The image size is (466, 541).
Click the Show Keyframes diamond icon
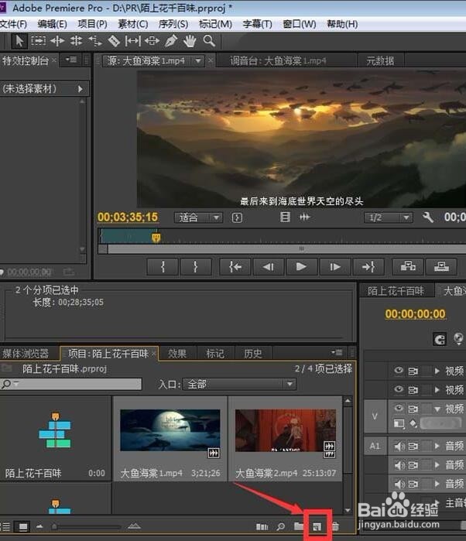coord(413,423)
